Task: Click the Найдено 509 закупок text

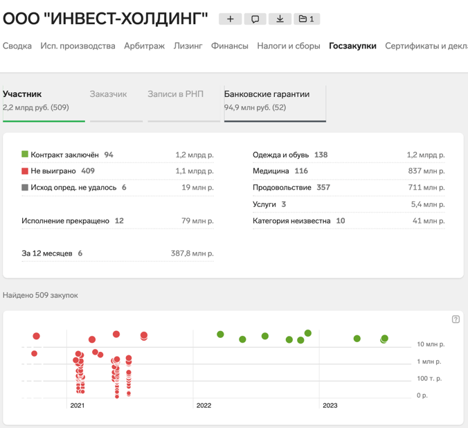Action: coord(40,295)
